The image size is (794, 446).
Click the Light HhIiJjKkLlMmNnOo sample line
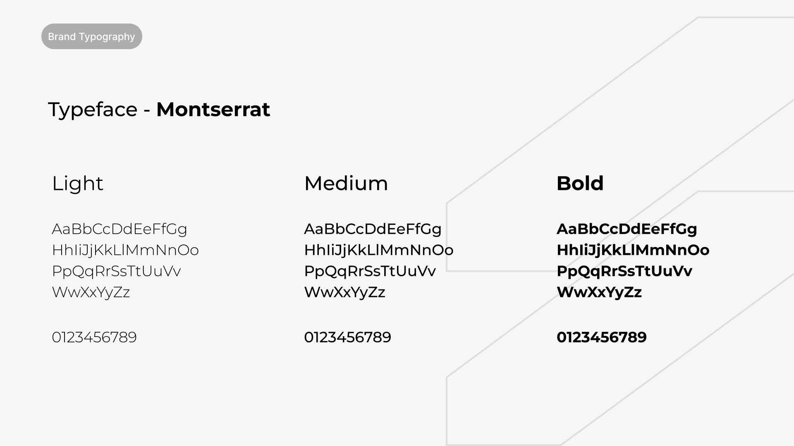coord(125,250)
